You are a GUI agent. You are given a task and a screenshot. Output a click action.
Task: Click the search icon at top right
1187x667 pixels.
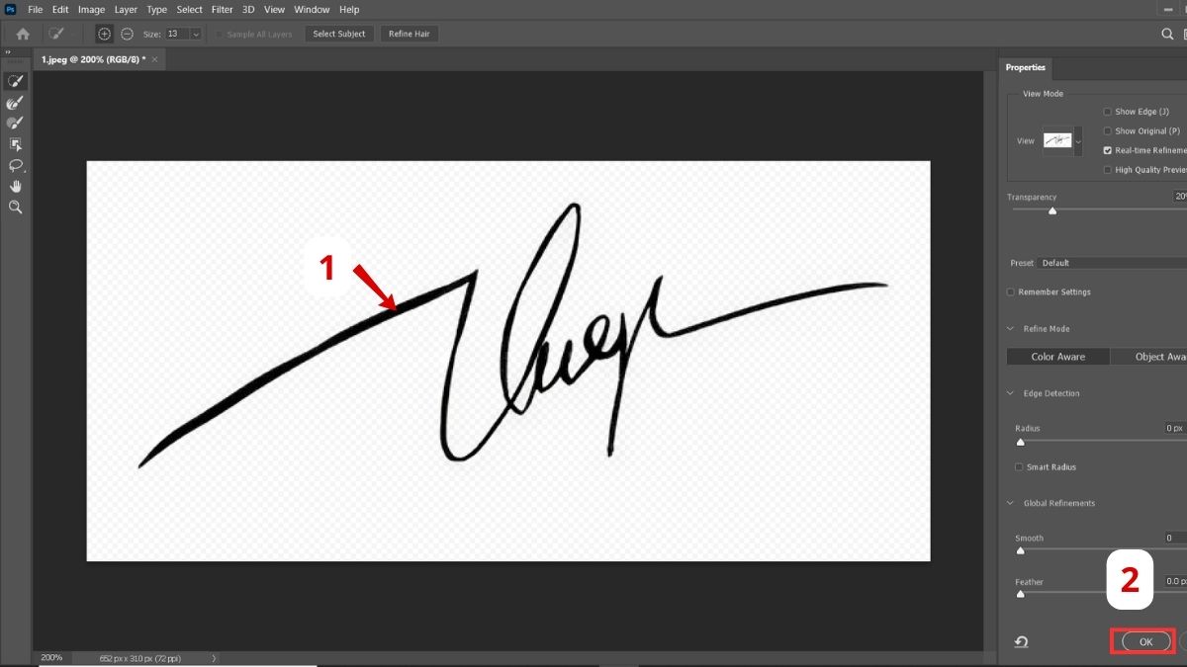1169,33
